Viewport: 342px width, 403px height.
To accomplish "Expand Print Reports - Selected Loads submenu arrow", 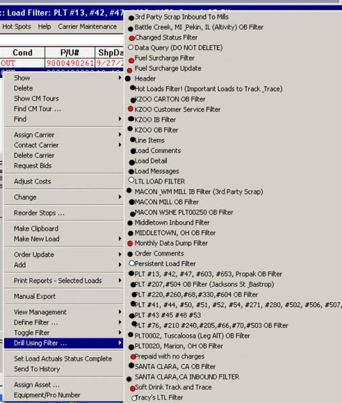I will point(120,280).
